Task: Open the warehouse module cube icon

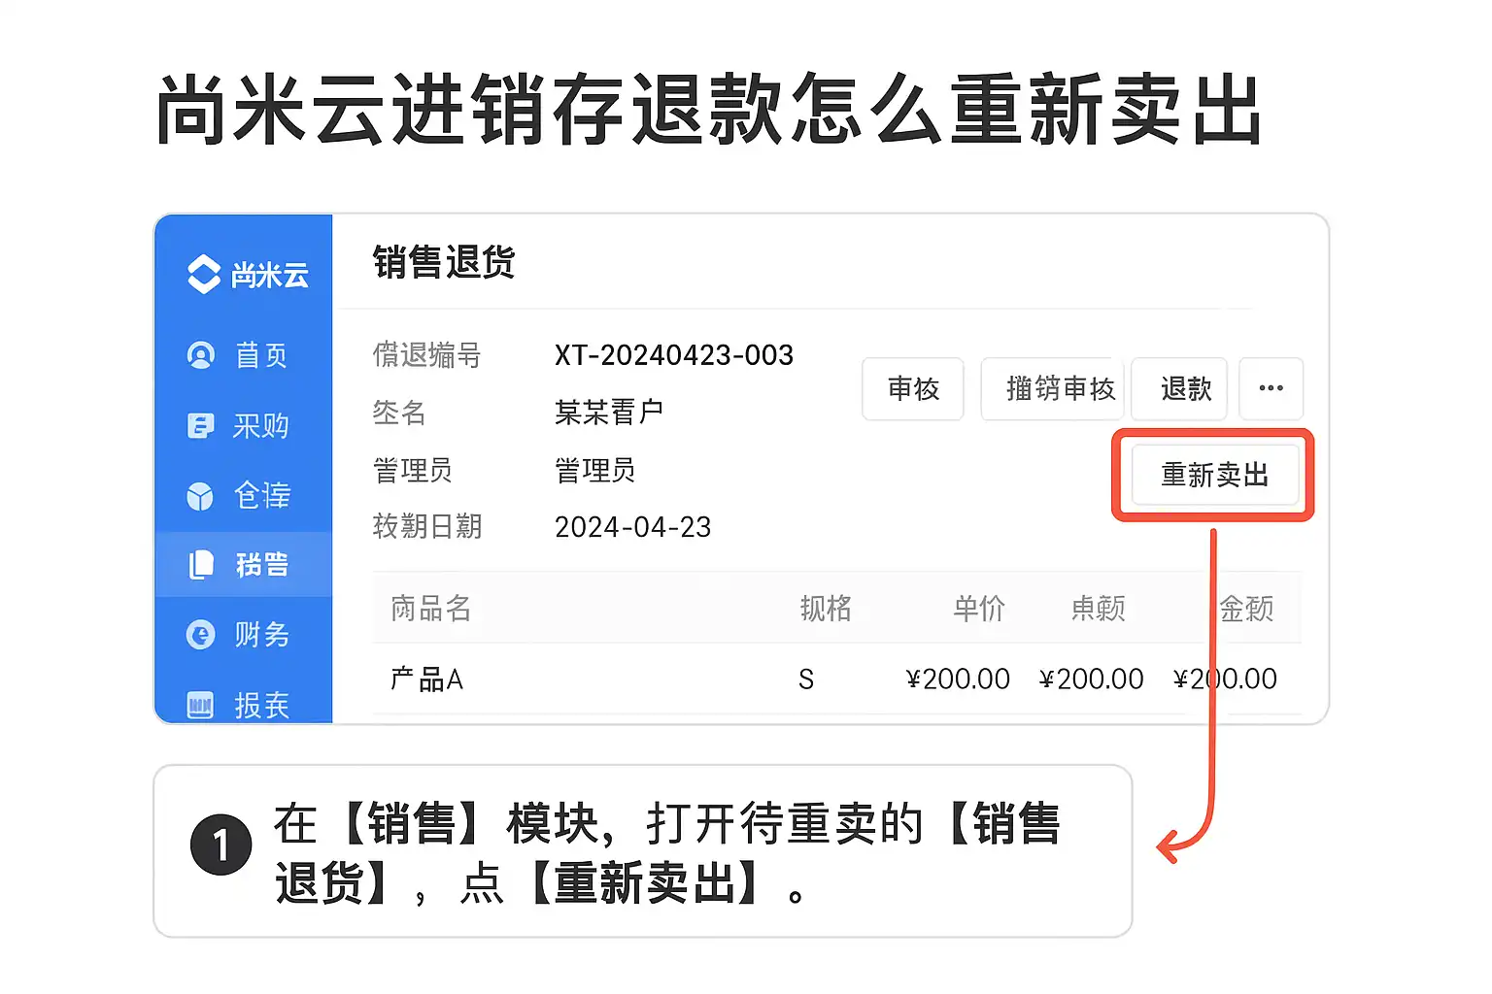Action: click(x=200, y=496)
